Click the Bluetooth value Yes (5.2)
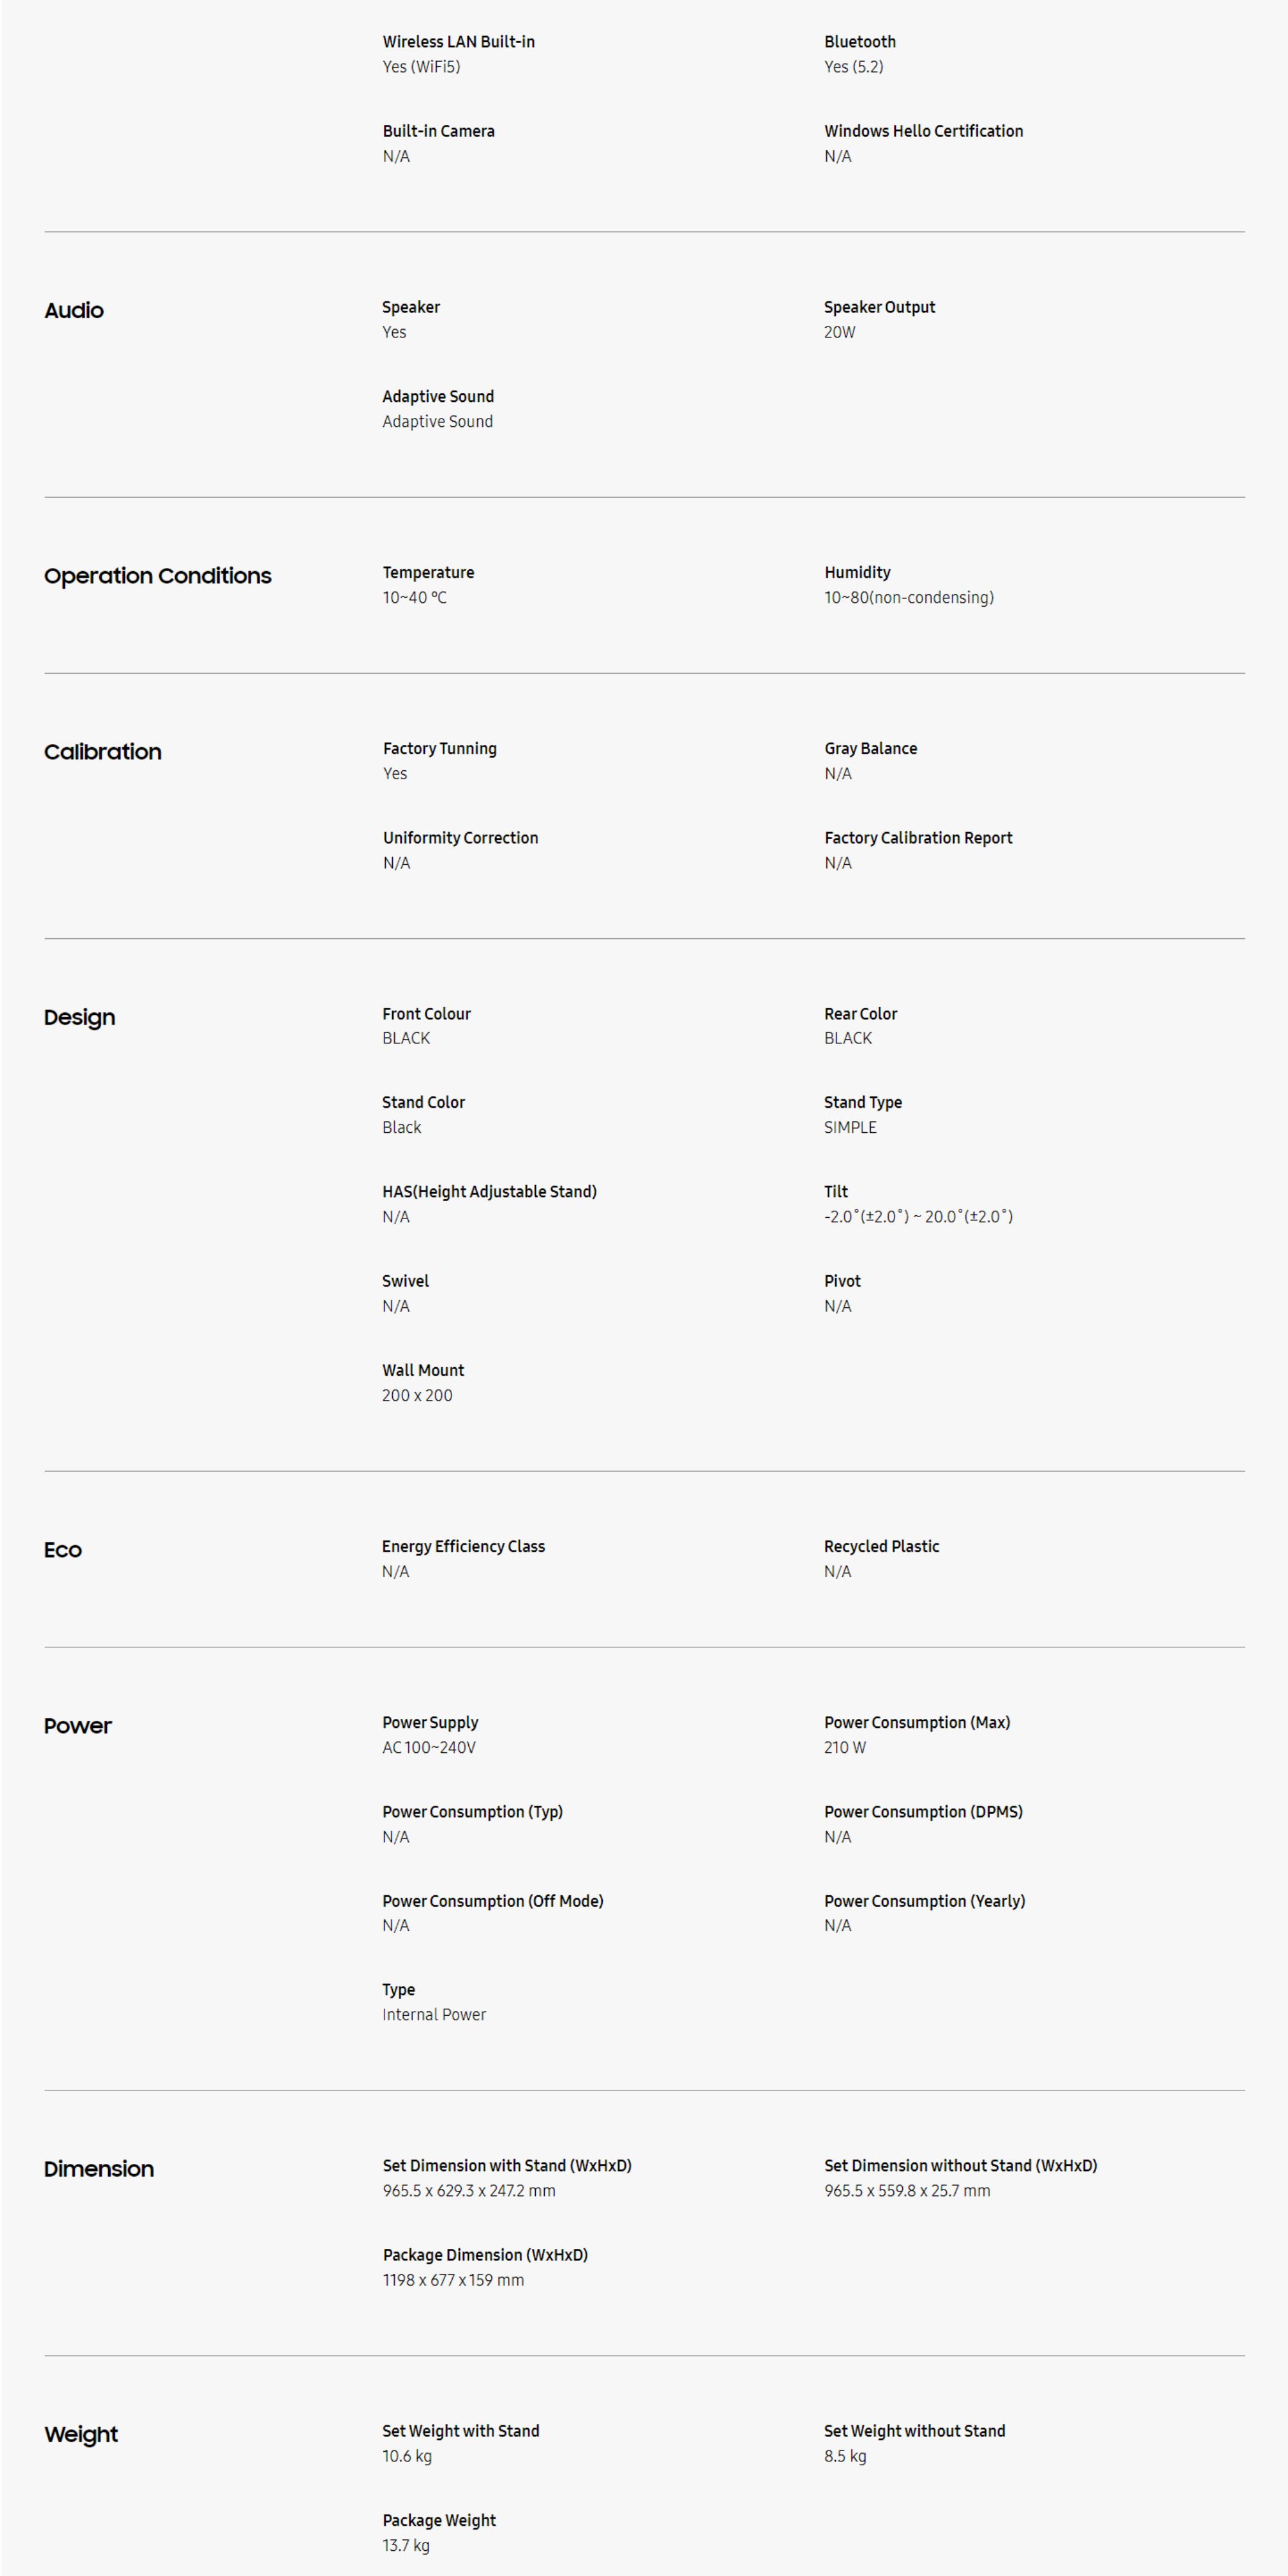This screenshot has width=1288, height=2576. 853,67
